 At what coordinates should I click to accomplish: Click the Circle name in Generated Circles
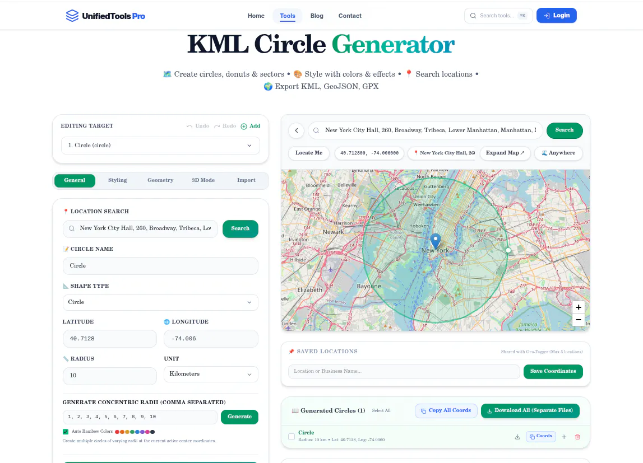pos(306,433)
